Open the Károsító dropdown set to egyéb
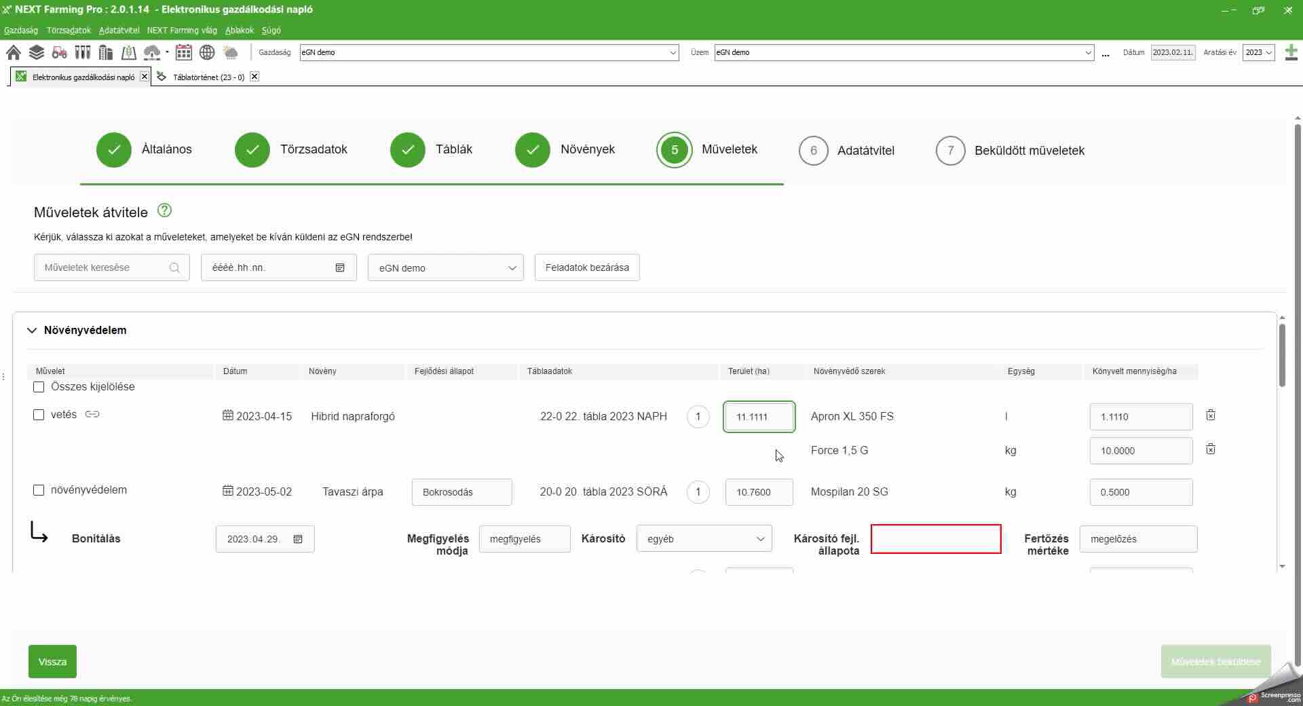The image size is (1303, 706). 704,539
